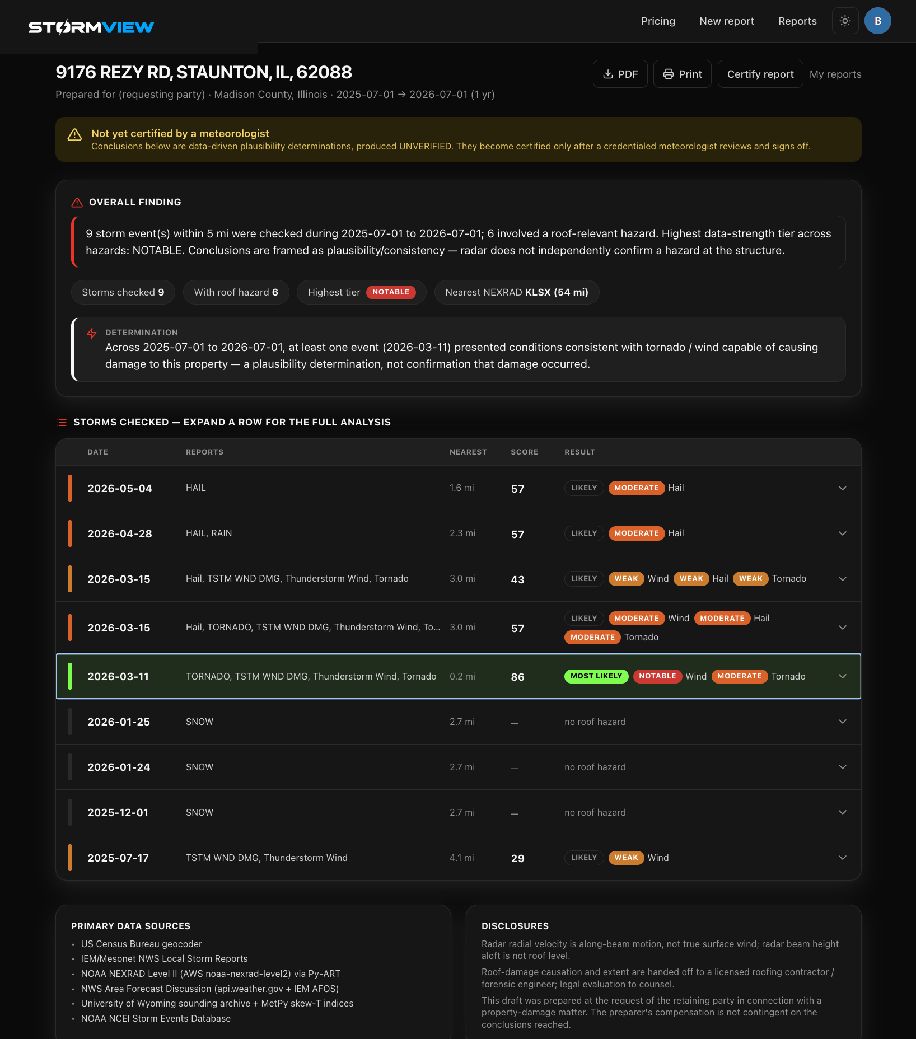The image size is (916, 1039).
Task: Click the score 86 value
Action: pyautogui.click(x=518, y=677)
